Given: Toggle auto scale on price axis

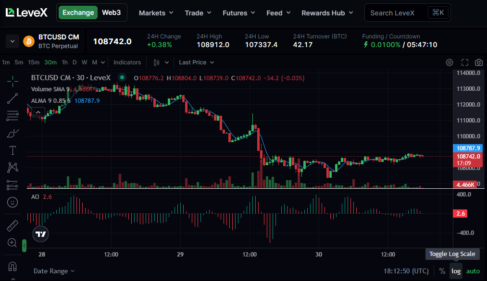Looking at the screenshot, I should coord(473,271).
